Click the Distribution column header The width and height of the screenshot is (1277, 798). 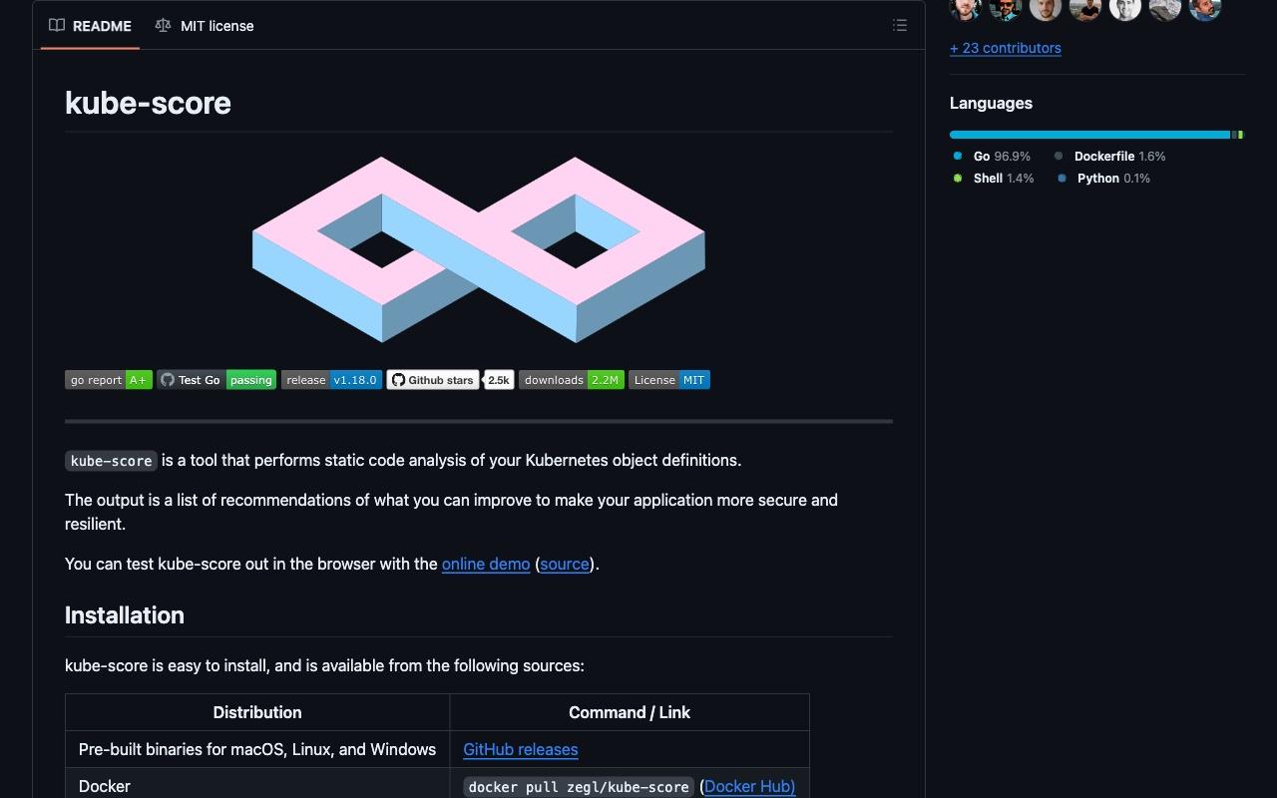257,712
